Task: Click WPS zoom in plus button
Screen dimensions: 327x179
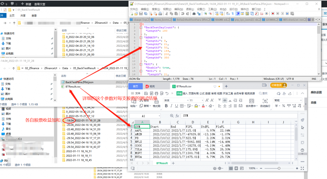Action: point(297,168)
